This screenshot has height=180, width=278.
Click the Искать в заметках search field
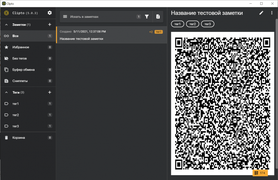point(100,17)
